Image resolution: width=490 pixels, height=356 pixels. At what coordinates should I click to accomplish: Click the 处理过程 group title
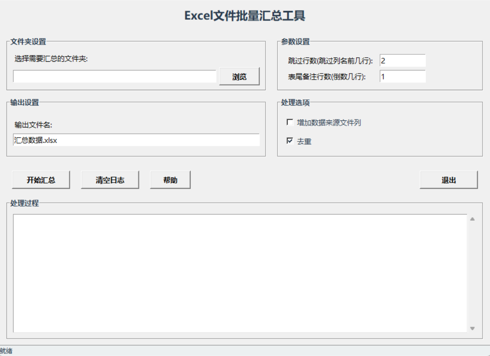coord(25,203)
